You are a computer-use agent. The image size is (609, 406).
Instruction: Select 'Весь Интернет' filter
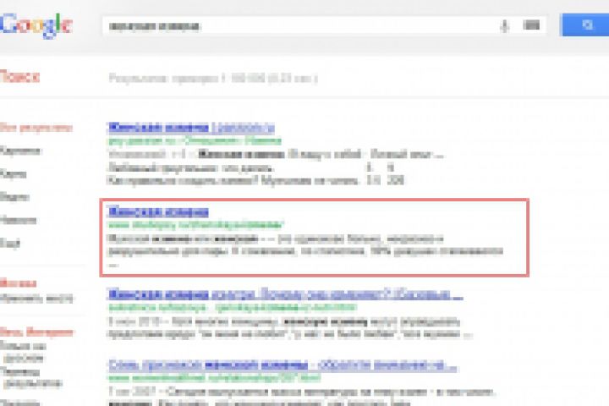point(36,332)
